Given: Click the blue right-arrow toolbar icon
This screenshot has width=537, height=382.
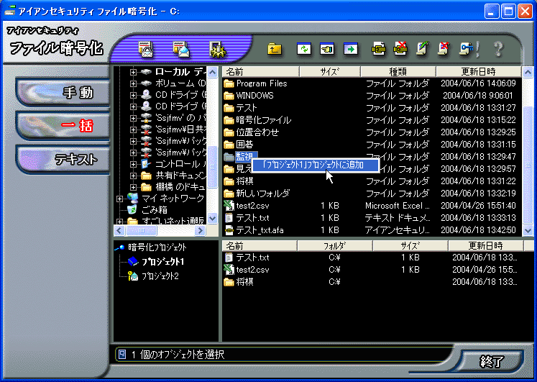Looking at the screenshot, I should tap(350, 49).
